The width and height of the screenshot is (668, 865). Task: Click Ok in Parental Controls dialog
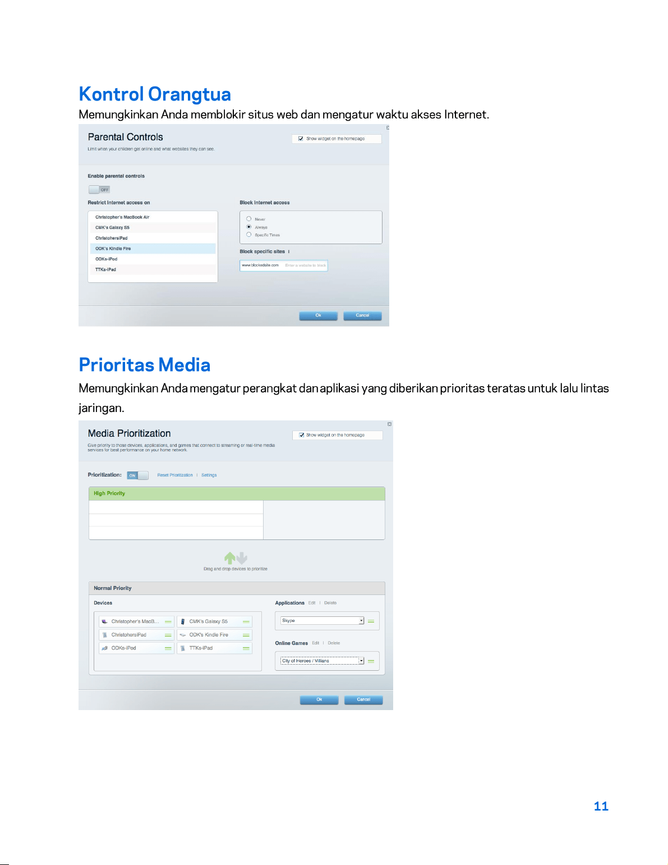click(x=319, y=315)
